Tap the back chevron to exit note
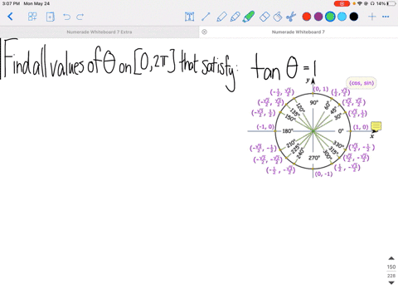Image resolution: width=398 pixels, height=299 pixels. 10,17
